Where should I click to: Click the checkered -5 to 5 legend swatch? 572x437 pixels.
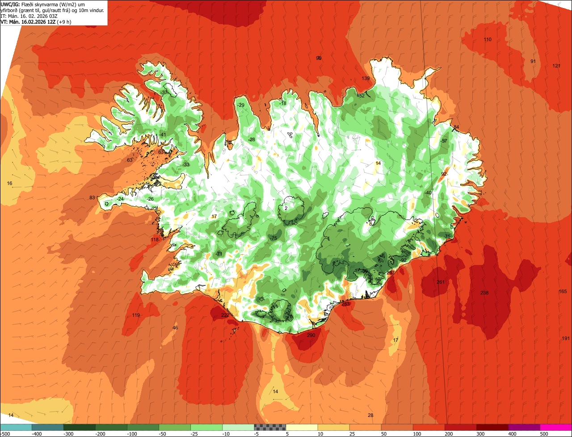(x=270, y=427)
